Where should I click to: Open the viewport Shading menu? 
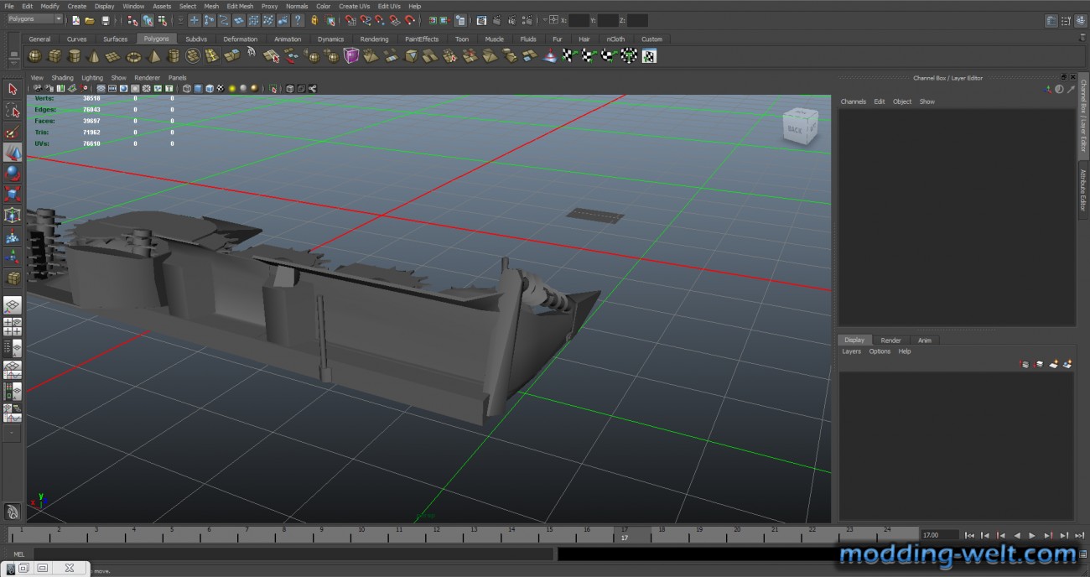point(62,78)
